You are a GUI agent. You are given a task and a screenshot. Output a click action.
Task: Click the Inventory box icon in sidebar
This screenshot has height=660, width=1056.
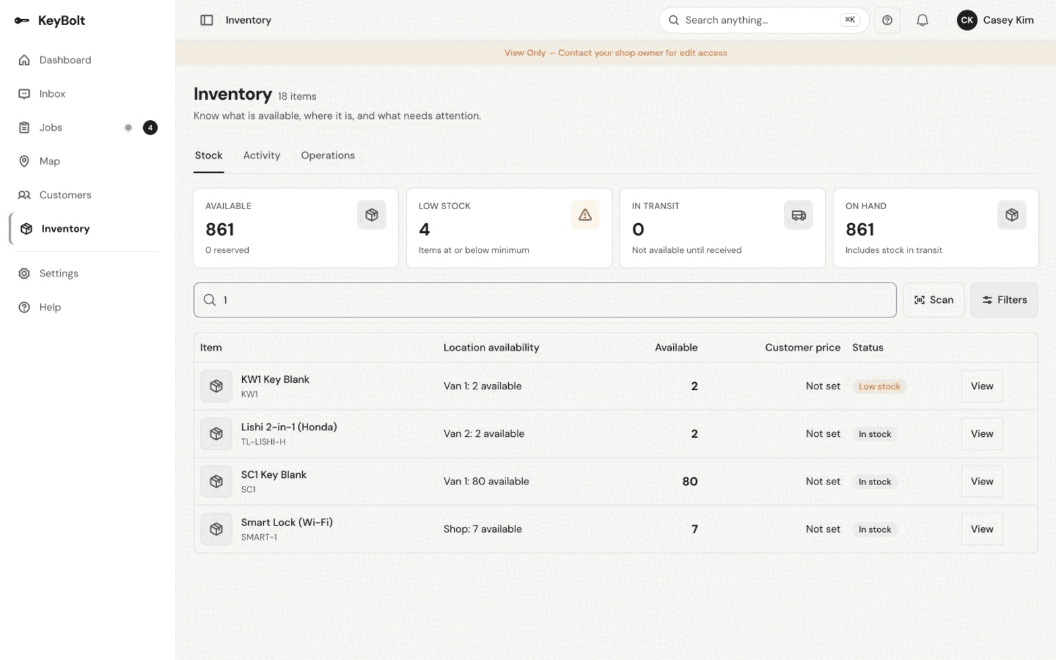click(26, 228)
